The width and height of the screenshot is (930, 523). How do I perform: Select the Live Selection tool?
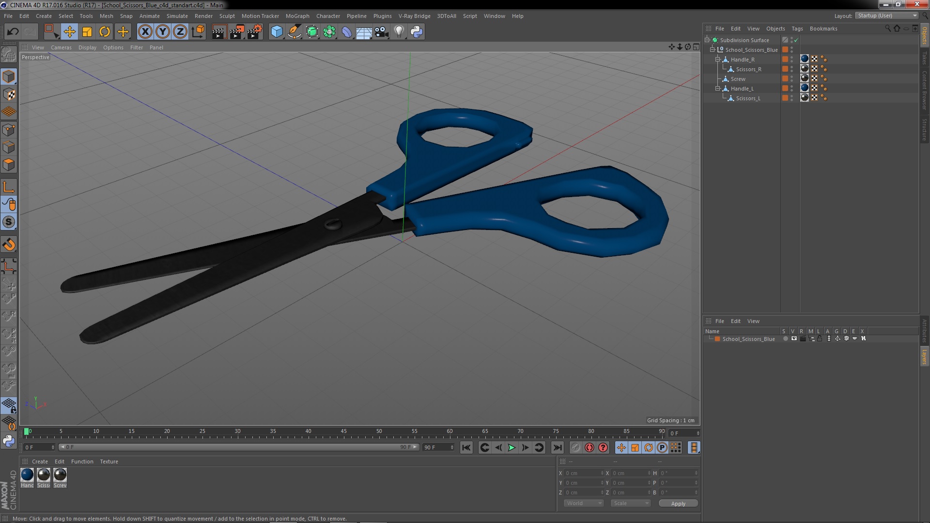[x=51, y=32]
